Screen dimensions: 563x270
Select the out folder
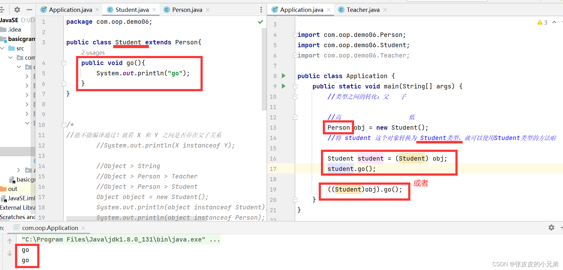coord(13,189)
